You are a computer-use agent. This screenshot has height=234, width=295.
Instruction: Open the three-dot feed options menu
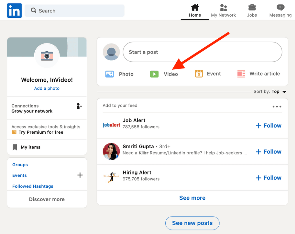tap(277, 107)
